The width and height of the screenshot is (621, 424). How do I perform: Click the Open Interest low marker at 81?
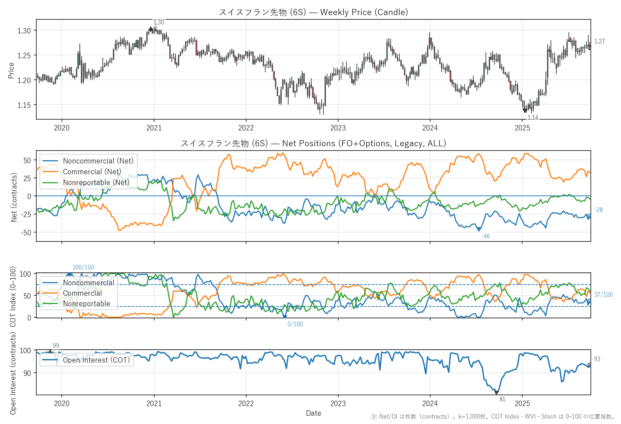coord(496,392)
